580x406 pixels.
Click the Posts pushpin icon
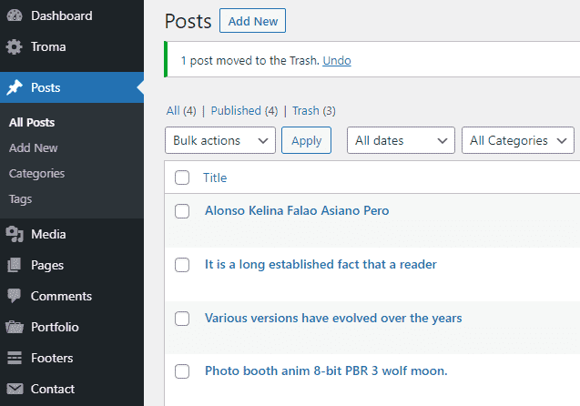click(x=15, y=88)
